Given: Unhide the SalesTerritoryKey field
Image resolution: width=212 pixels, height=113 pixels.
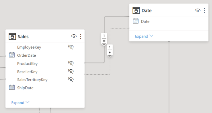Looking at the screenshot, I should (71, 80).
